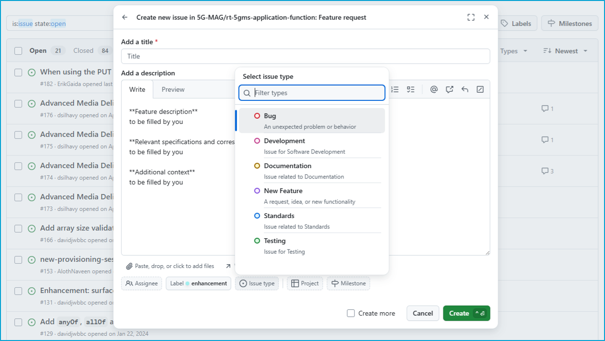
Task: Open the Newest sort dropdown
Action: click(x=565, y=51)
